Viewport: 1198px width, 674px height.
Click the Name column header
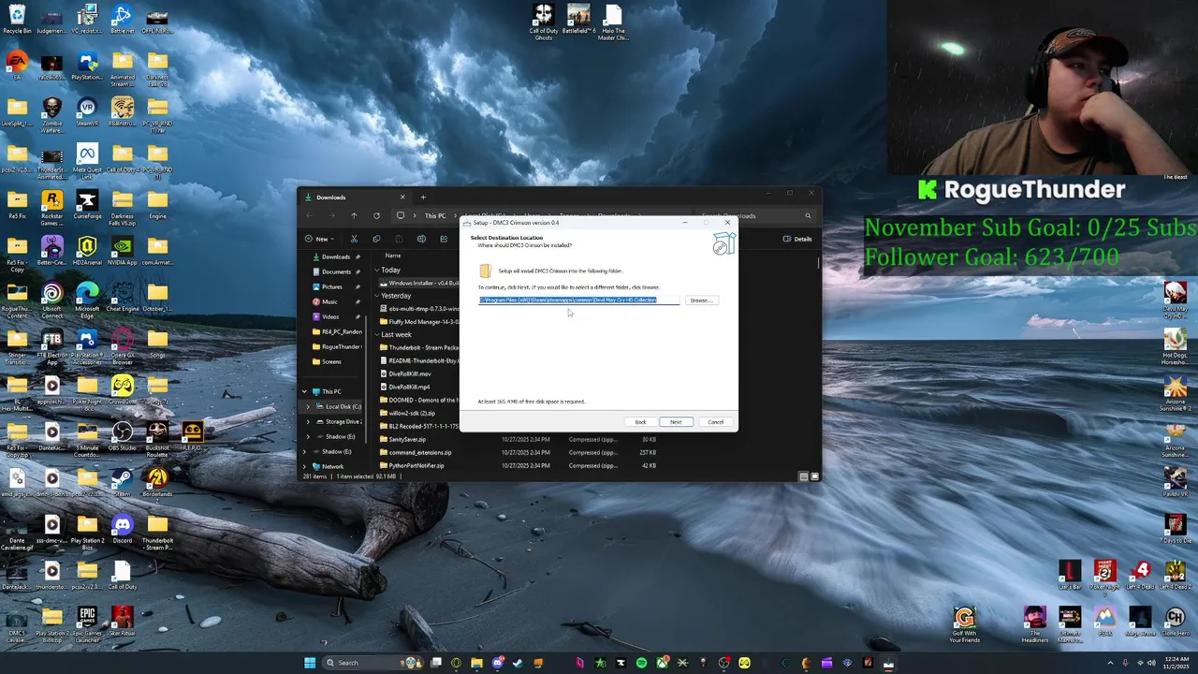coord(393,256)
